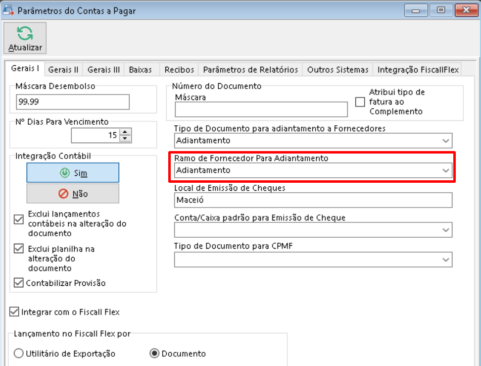
Task: Decrease days for Vencimento with down arrow
Action: [125, 139]
